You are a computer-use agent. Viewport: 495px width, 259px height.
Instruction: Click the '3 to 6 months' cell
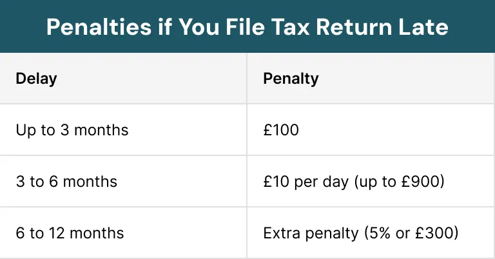(x=66, y=182)
